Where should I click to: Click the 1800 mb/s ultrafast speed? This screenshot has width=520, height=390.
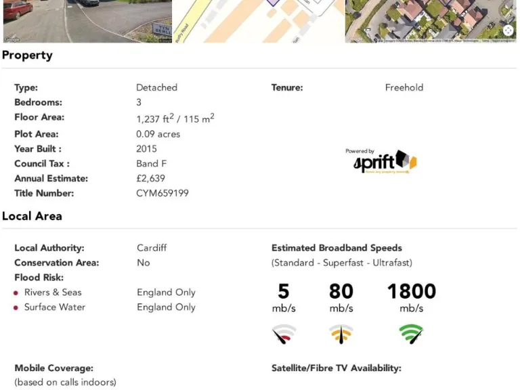(x=411, y=297)
